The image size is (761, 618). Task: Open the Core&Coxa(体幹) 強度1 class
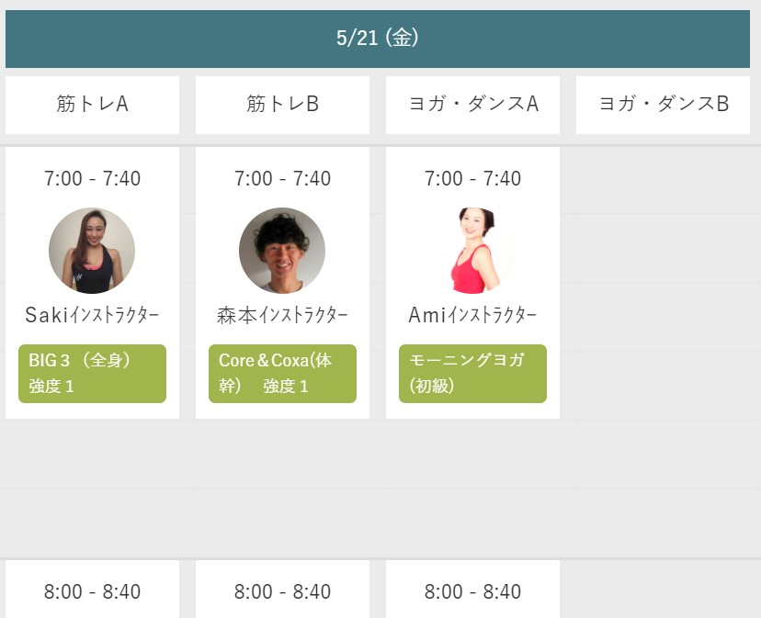[282, 374]
